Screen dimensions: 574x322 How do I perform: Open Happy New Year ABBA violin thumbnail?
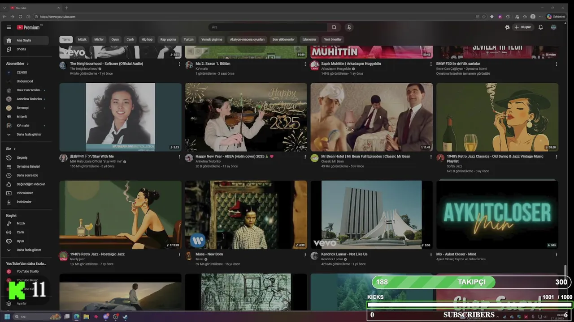tap(246, 117)
